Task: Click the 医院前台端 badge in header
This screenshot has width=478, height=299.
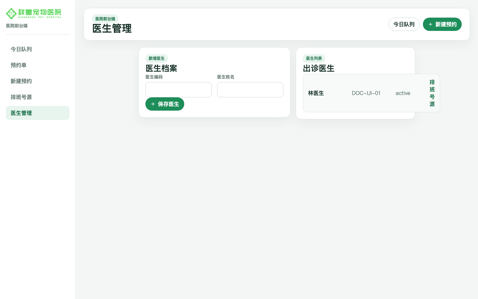Action: [105, 19]
